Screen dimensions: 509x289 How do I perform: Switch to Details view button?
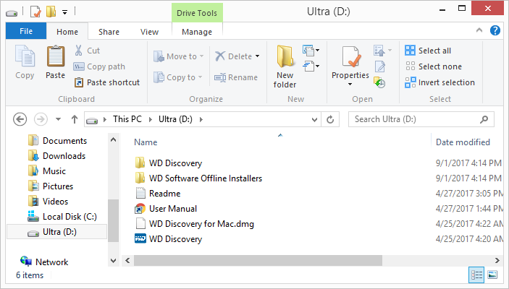pyautogui.click(x=476, y=275)
